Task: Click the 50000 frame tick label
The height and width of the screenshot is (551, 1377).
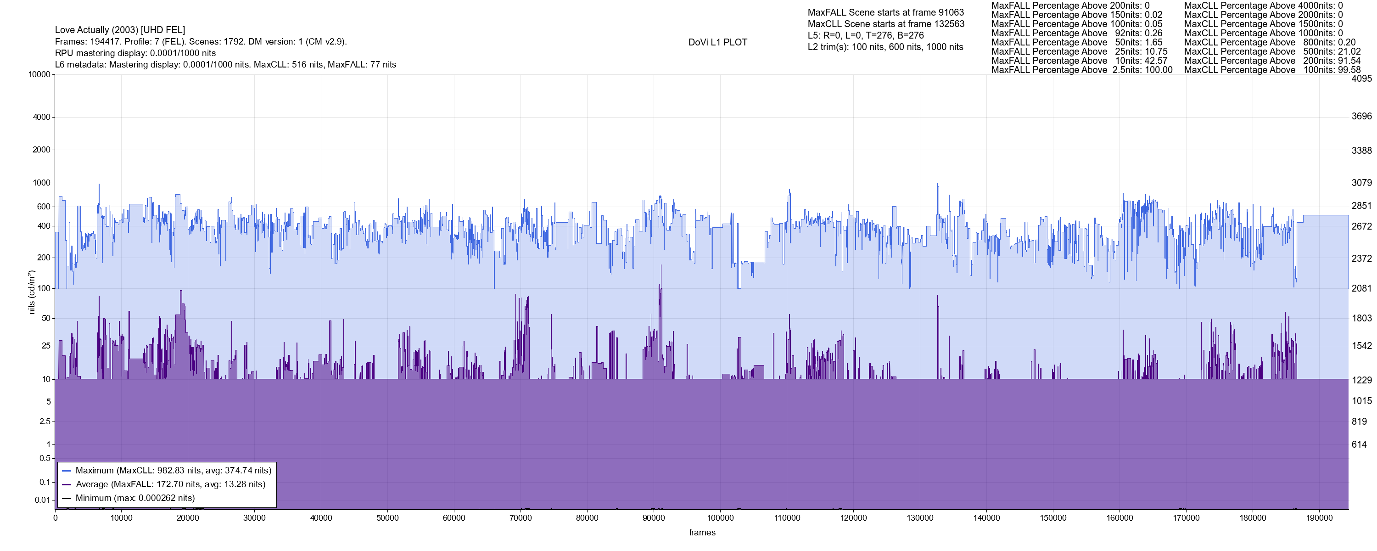Action: pyautogui.click(x=387, y=518)
